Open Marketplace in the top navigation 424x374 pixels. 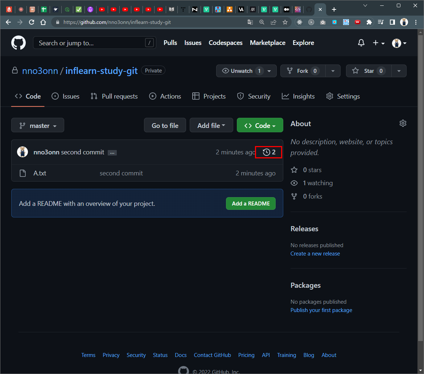click(267, 43)
